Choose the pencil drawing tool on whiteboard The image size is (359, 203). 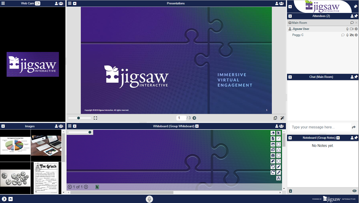pos(279,167)
